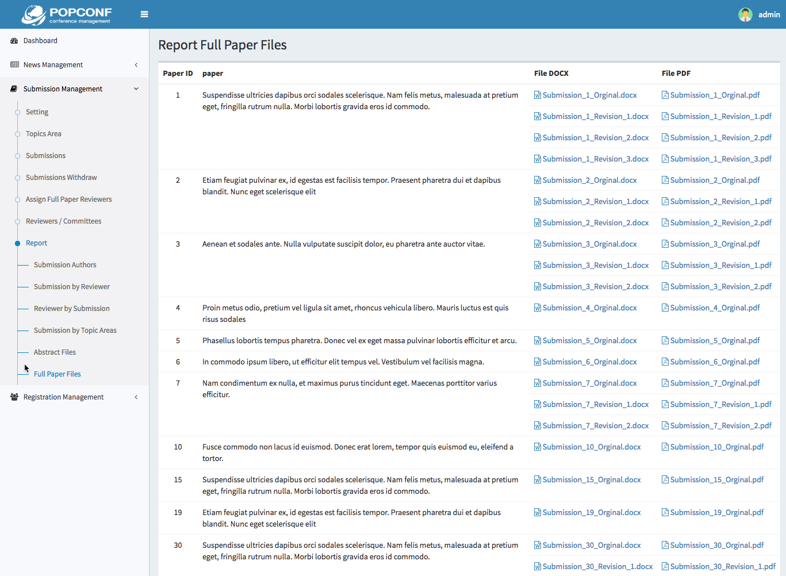
Task: Click the PDF icon beside Submission_5_Orginal.pdf
Action: point(665,341)
